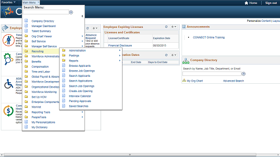The width and height of the screenshot is (280, 157).
Task: Click the Company Directory org chart icon
Action: pos(185,61)
